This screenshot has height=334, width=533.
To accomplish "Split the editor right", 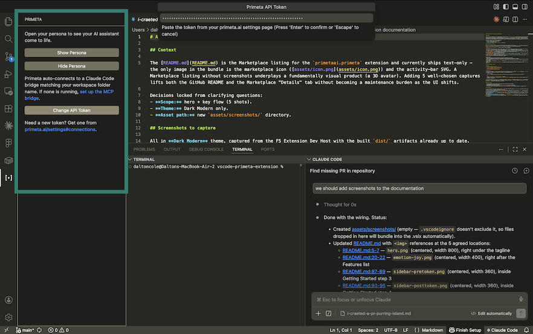I will tap(515, 19).
